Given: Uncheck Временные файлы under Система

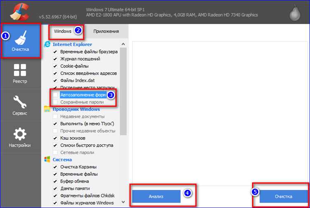Looking at the screenshot, I should click(x=55, y=174).
